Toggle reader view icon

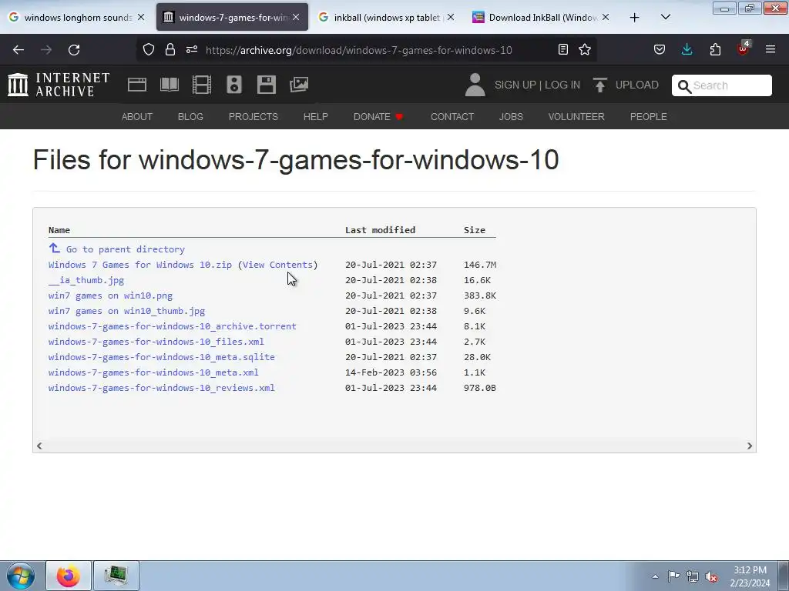pos(563,49)
